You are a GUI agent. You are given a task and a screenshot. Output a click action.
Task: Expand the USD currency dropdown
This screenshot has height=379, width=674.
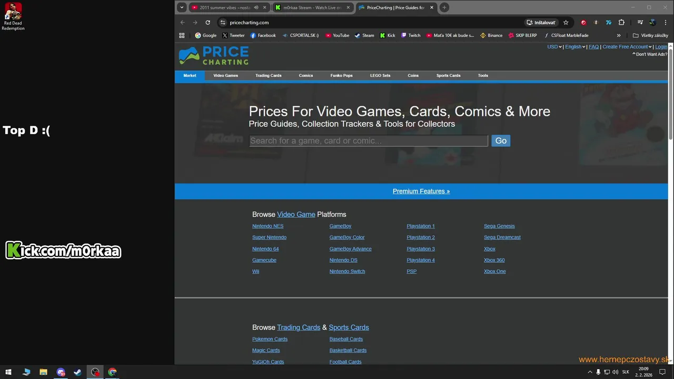[x=554, y=47]
